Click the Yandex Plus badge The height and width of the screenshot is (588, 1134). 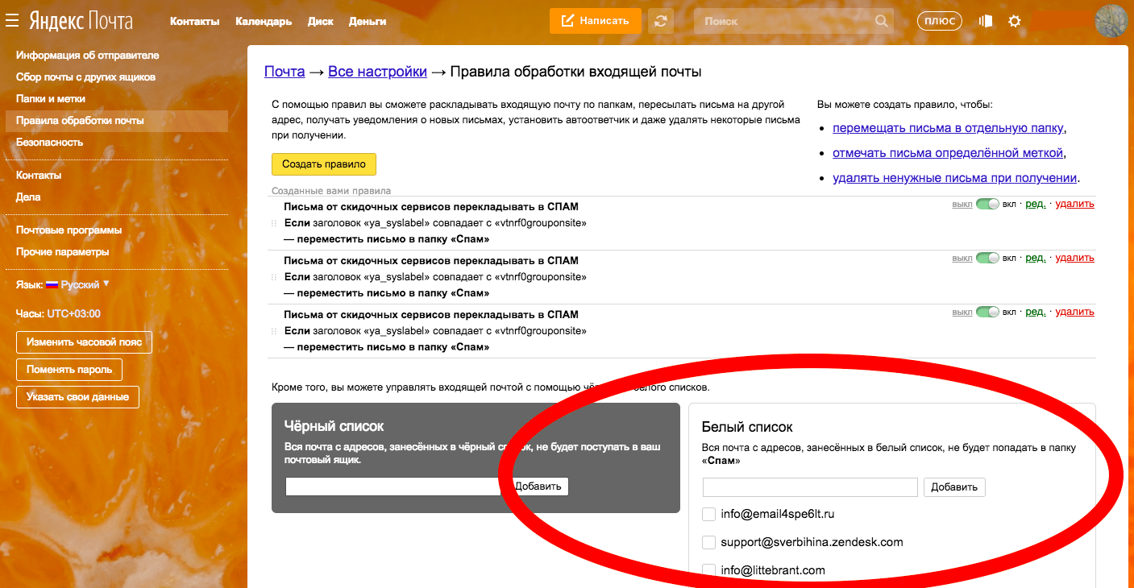click(939, 21)
